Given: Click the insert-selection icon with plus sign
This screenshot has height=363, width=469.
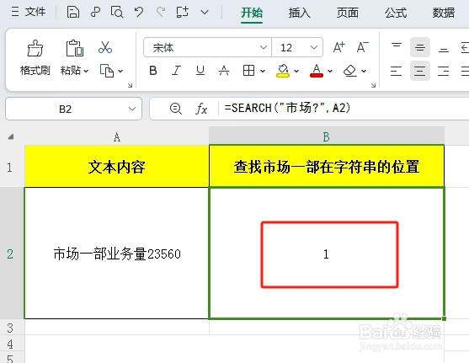Looking at the screenshot, I should [x=183, y=12].
